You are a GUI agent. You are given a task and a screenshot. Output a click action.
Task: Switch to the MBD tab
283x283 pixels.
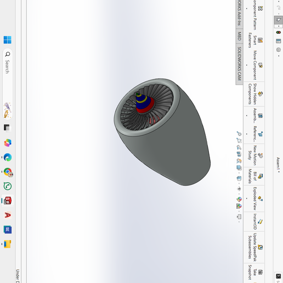coord(239,36)
